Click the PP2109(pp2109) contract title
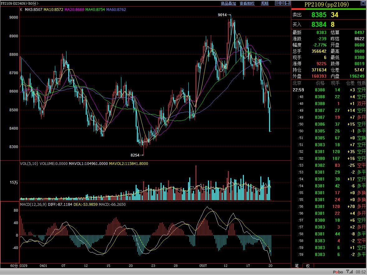This screenshot has height=275, width=367. point(326,4)
